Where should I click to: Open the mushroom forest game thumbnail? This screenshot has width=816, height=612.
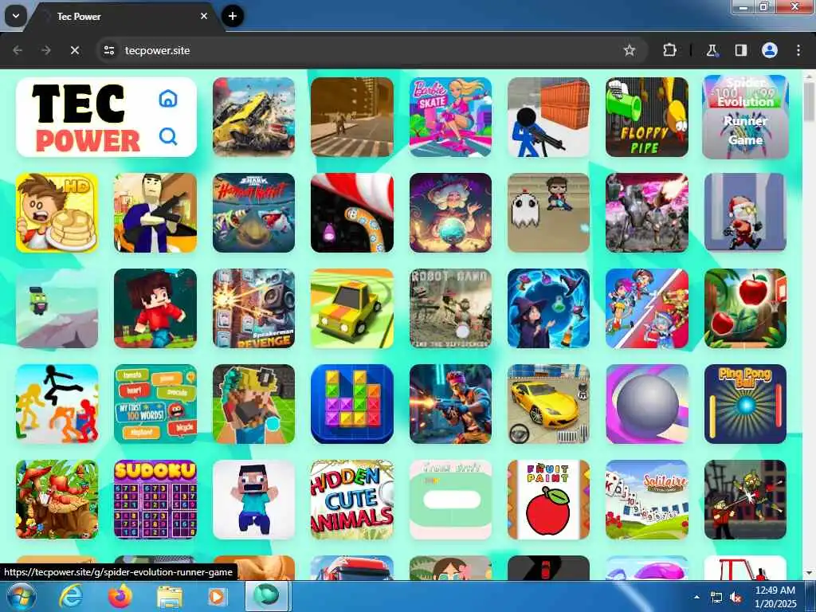click(57, 500)
